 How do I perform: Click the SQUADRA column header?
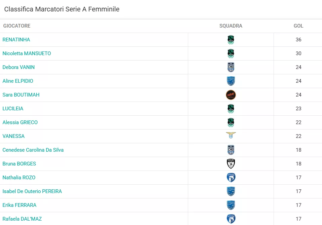pyautogui.click(x=231, y=26)
